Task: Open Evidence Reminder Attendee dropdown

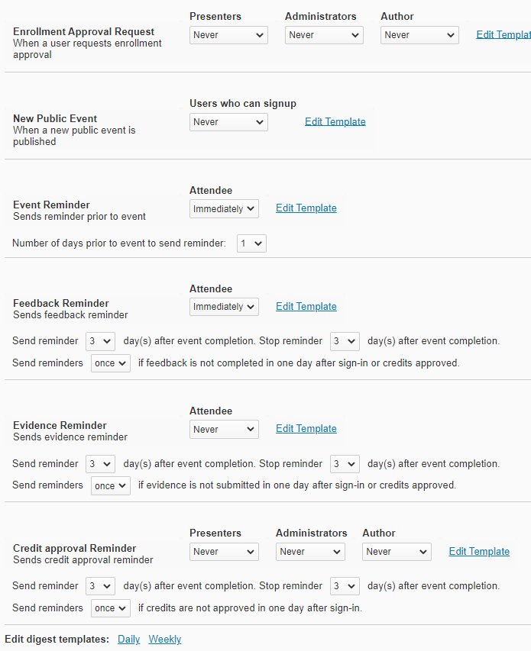Action: click(224, 430)
